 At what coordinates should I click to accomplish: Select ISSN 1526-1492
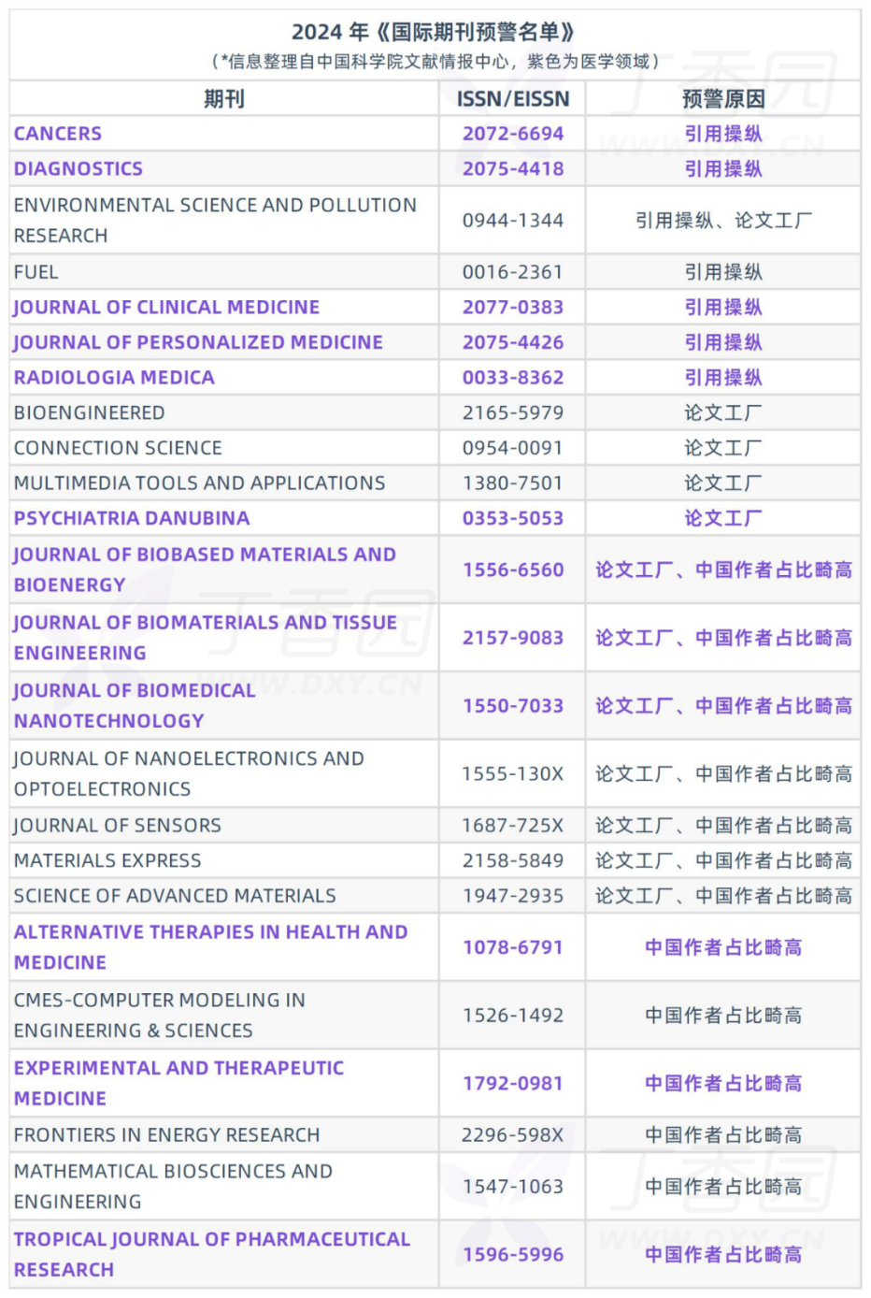513,1016
